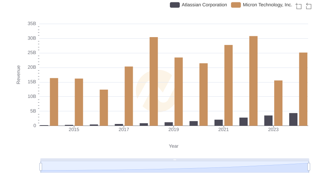Viewport: 316px width, 182px height.
Task: Click the 15B y-axis label
Action: coord(32,82)
